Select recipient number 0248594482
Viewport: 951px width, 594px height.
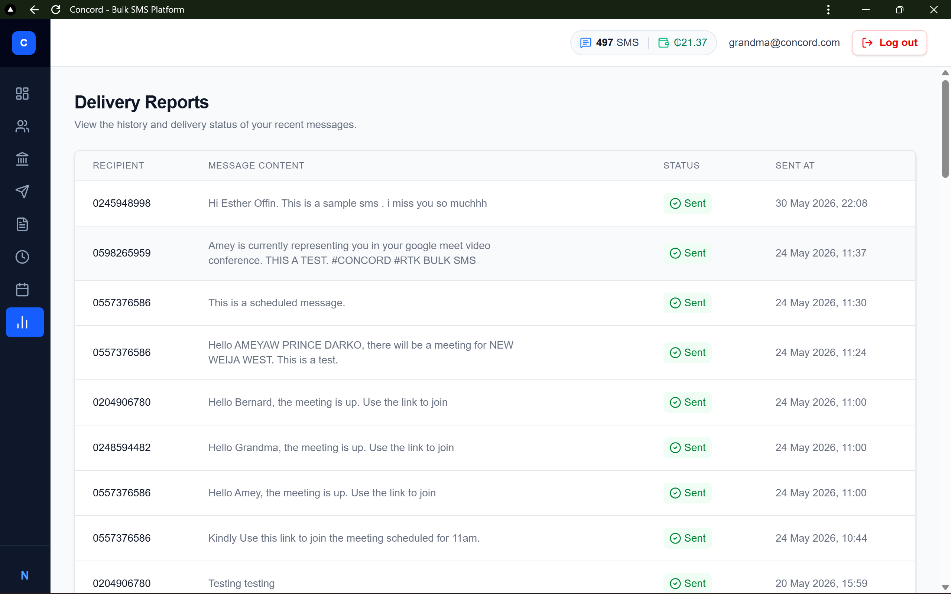click(121, 447)
